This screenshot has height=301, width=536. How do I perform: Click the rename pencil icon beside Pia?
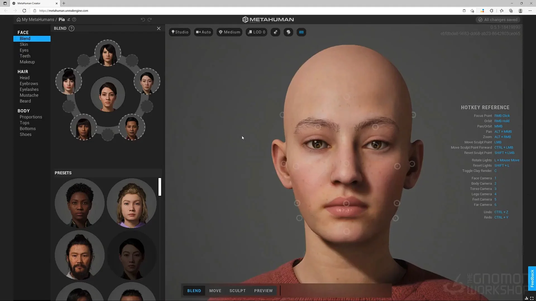[x=69, y=20]
